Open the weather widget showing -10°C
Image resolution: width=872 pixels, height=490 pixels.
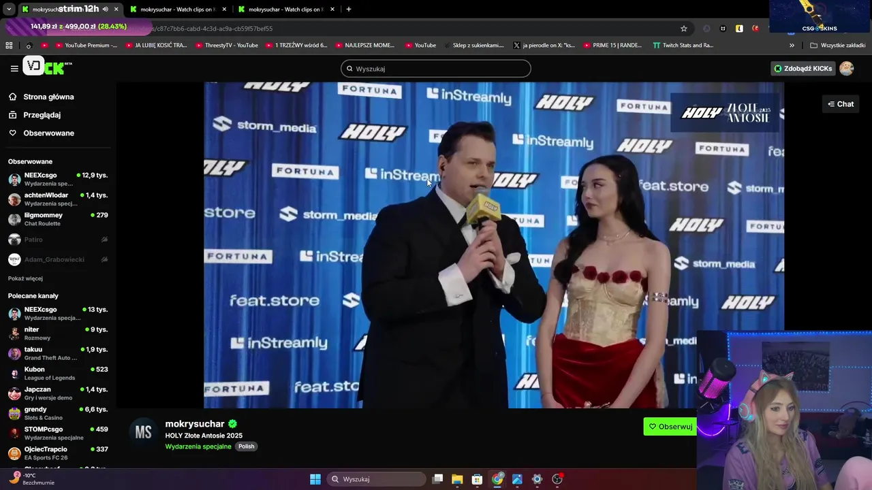point(33,479)
